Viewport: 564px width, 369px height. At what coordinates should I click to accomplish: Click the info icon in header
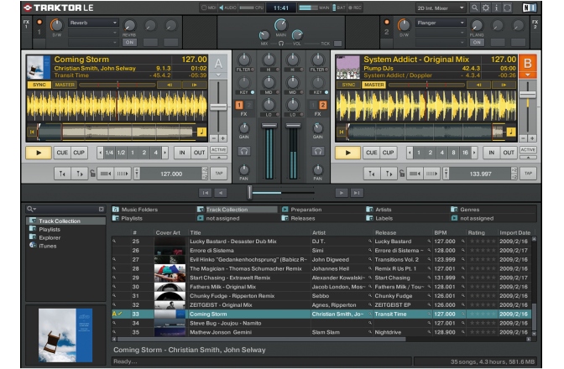[x=496, y=8]
